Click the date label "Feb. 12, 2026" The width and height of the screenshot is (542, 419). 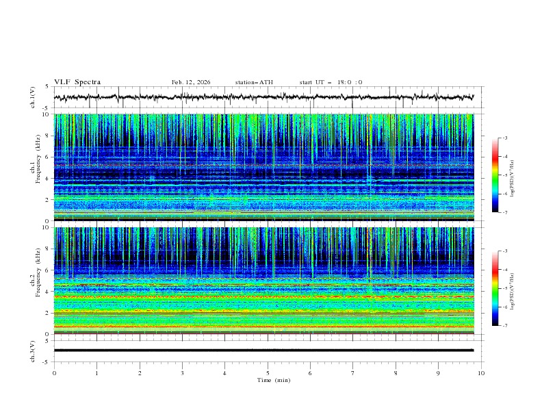191,82
